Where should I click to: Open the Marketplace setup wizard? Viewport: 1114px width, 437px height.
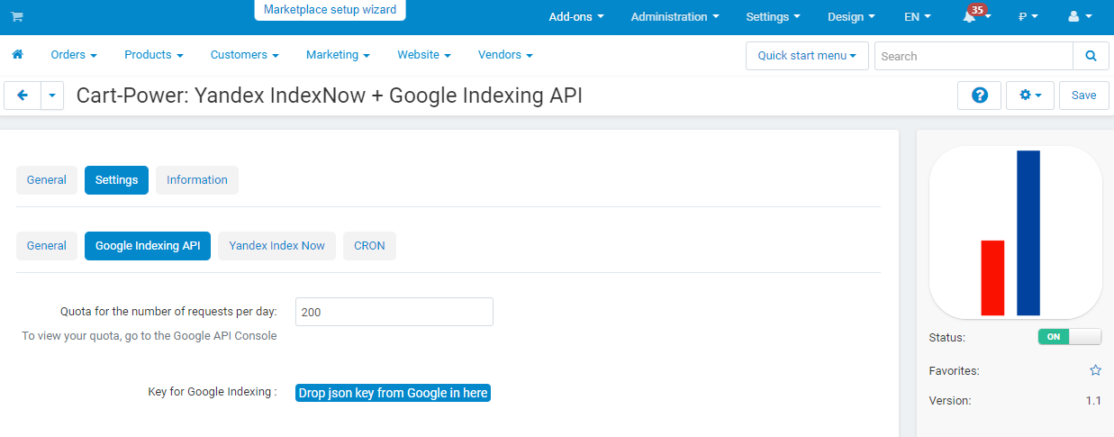[330, 10]
